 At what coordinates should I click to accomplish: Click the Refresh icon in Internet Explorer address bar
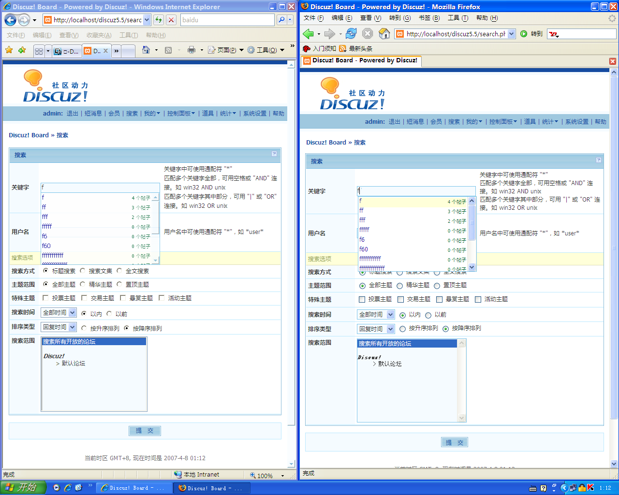(x=159, y=20)
